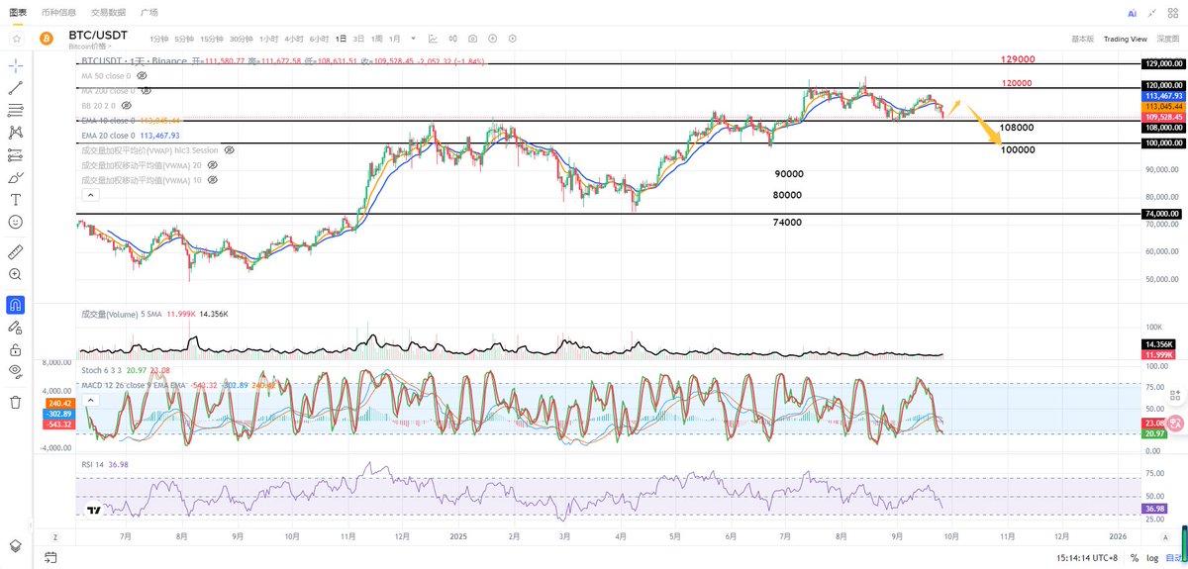
Task: Select the crosshair cursor tool
Action: [16, 65]
